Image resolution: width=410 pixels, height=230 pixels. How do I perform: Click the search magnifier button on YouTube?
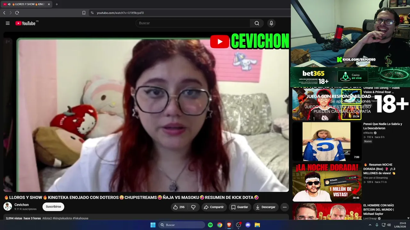click(257, 23)
